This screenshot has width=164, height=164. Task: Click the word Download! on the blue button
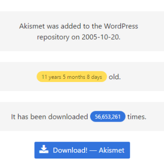[x=70, y=150]
